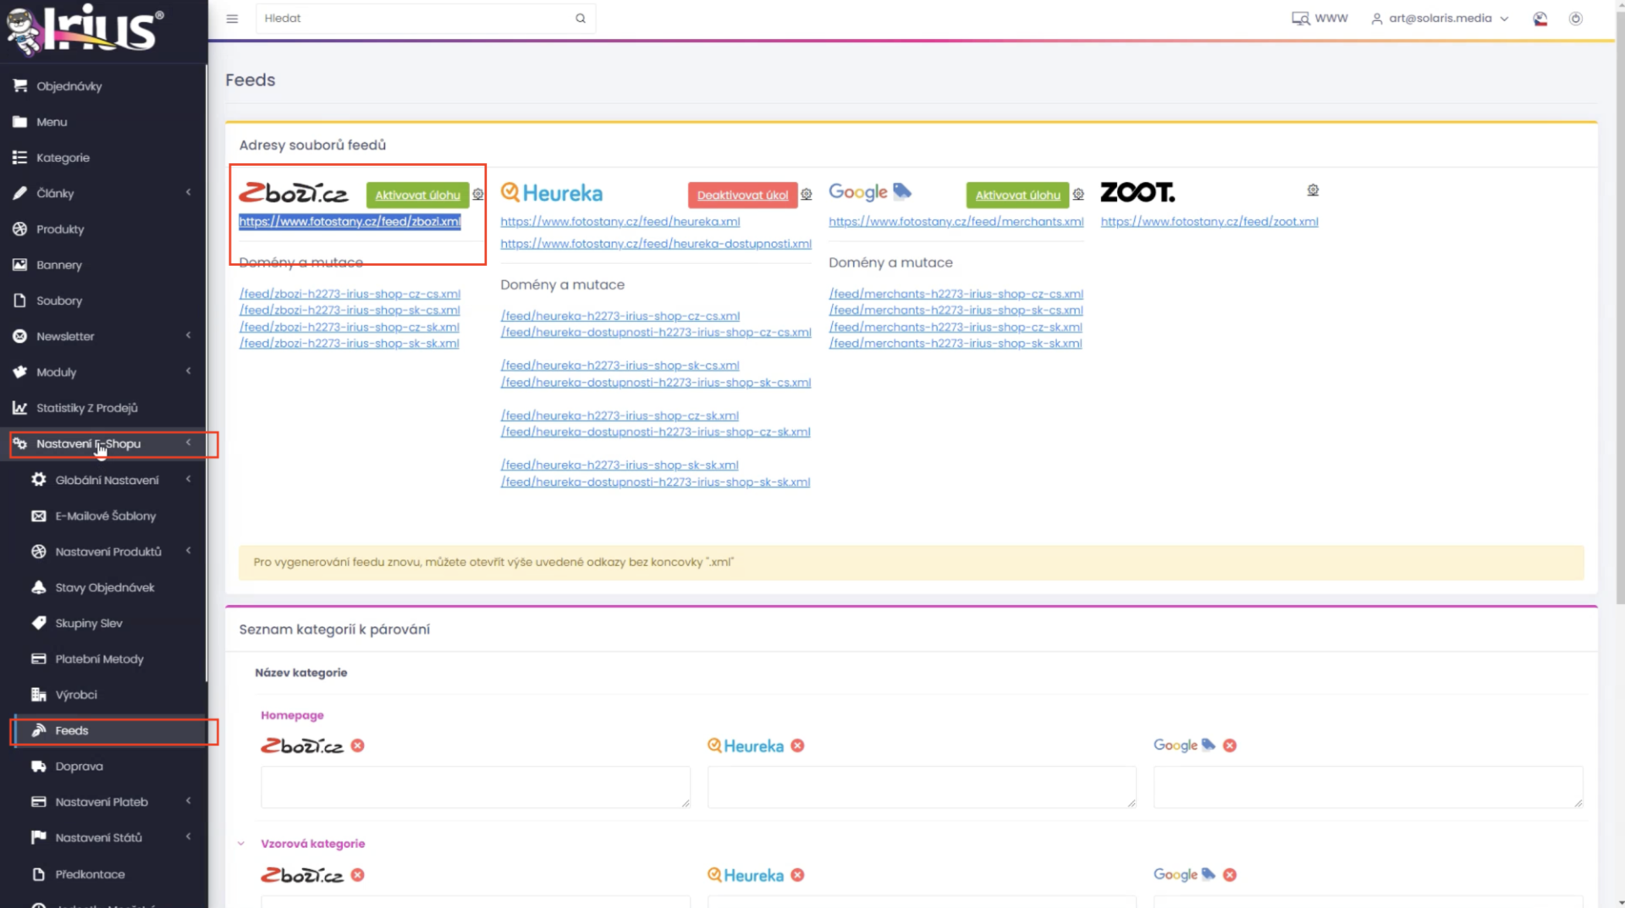Open zbozi-h2273-irius-shop-sk-cs.xml link
The height and width of the screenshot is (908, 1625).
coord(350,311)
